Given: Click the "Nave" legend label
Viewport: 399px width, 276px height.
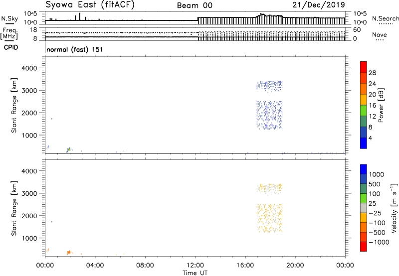Looking at the screenshot, I should 380,35.
